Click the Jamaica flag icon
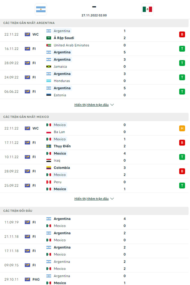The width and height of the screenshot is (190, 285). point(49,67)
